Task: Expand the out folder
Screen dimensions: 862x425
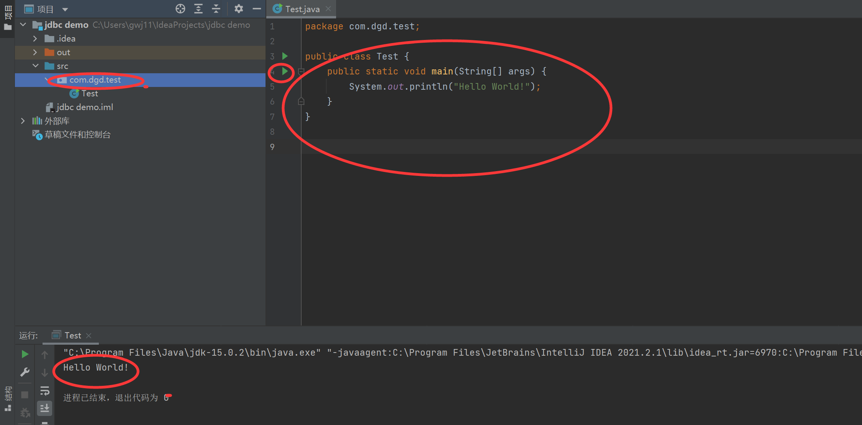Action: click(x=35, y=52)
